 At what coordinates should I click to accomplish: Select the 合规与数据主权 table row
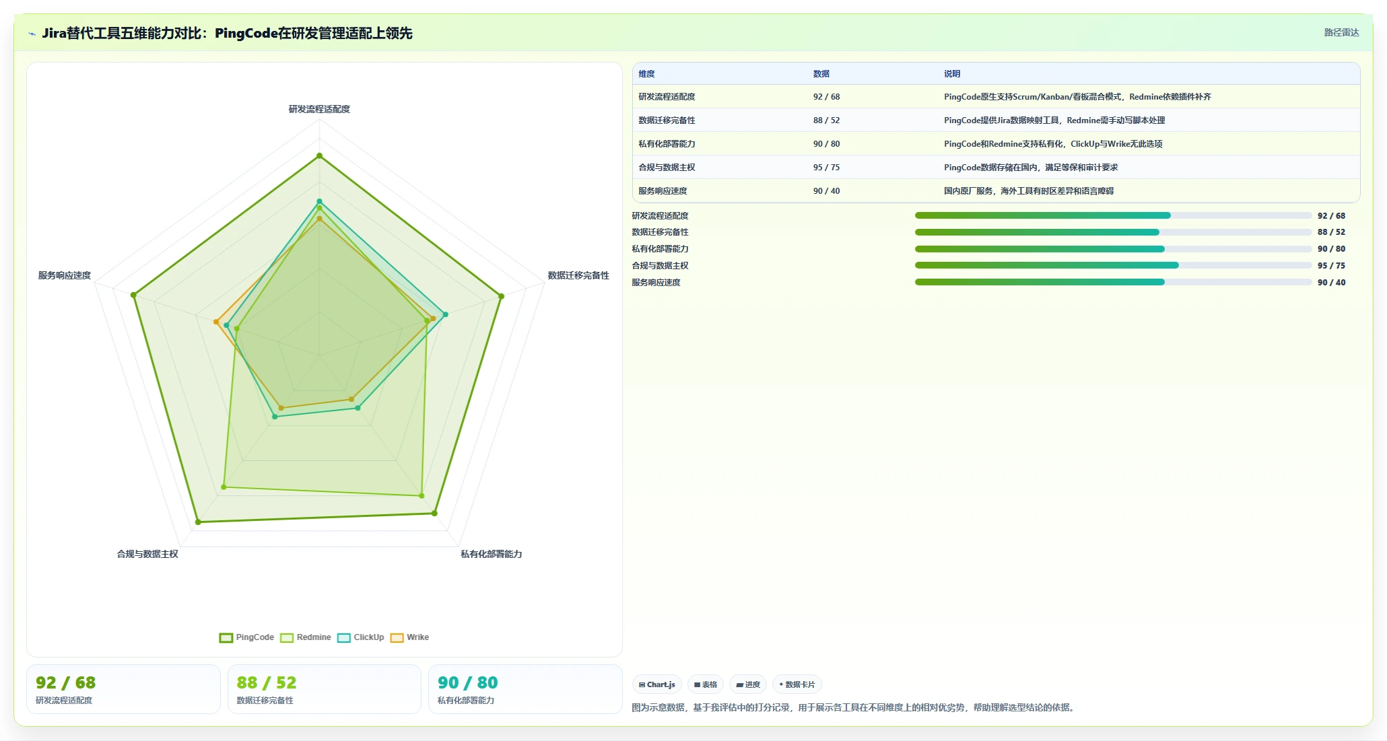coord(996,168)
